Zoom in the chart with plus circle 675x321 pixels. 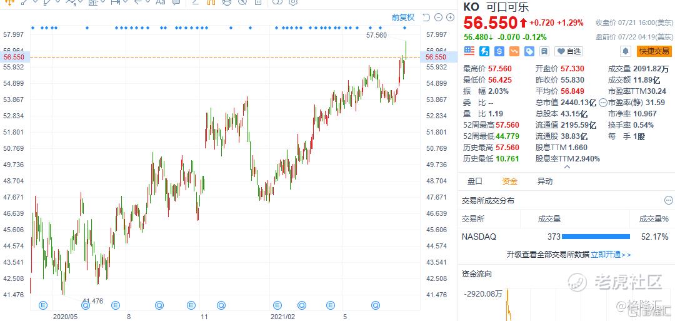450,18
